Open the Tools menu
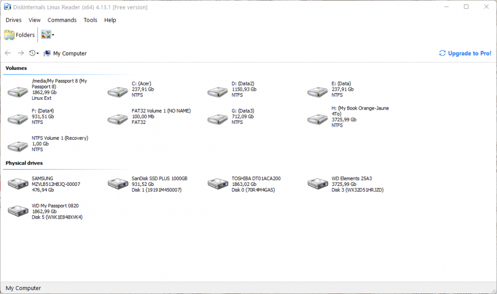Image resolution: width=497 pixels, height=294 pixels. [90, 20]
